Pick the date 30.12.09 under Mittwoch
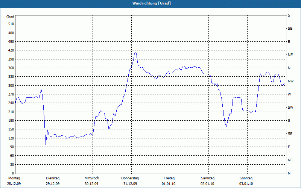301x188 pixels. coord(91,184)
